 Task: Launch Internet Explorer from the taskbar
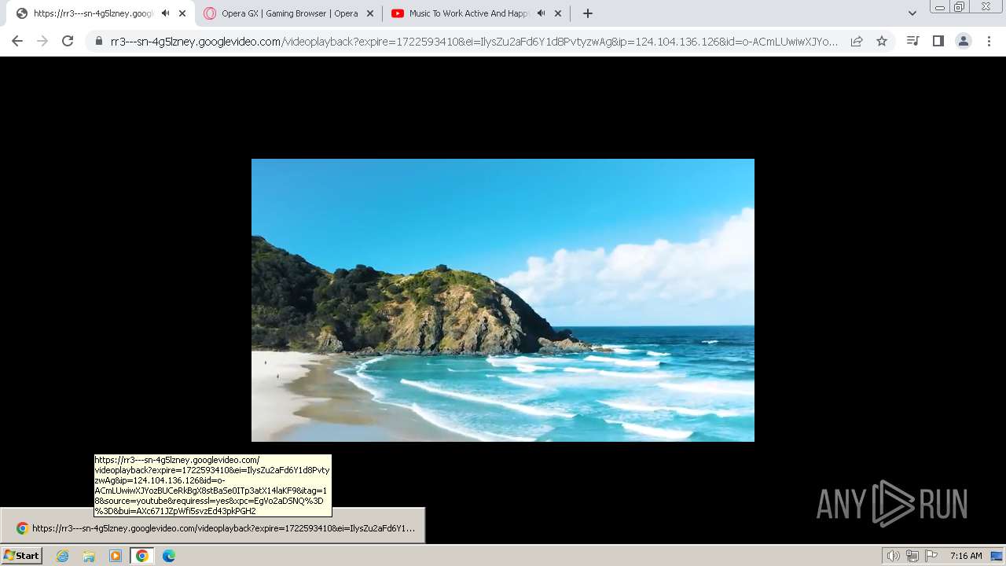click(62, 556)
